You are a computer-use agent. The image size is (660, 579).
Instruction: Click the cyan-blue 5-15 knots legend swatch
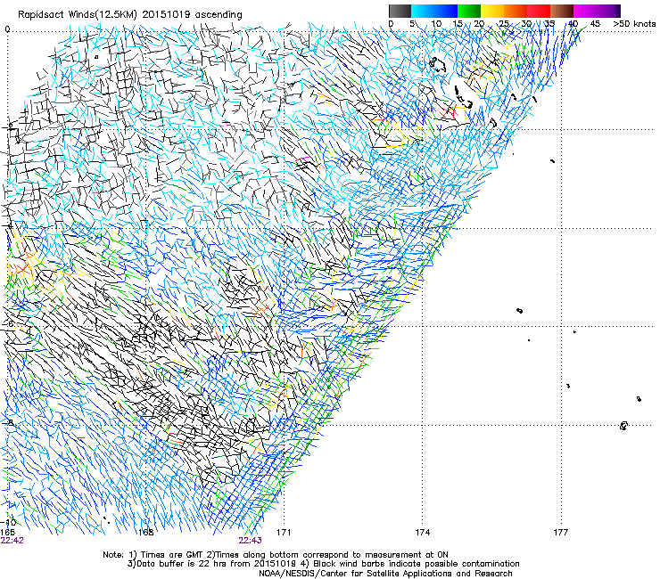tap(434, 11)
